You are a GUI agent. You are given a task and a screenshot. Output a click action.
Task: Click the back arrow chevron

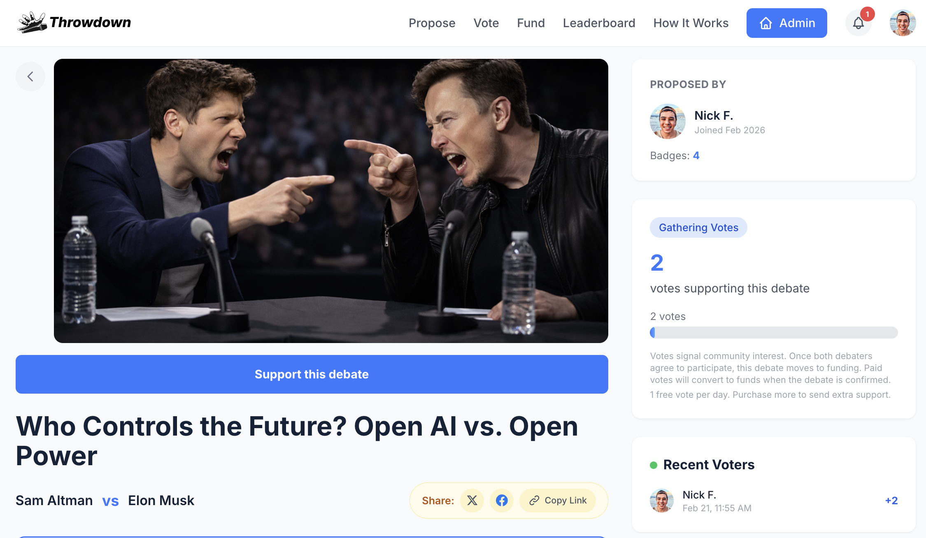click(x=30, y=77)
